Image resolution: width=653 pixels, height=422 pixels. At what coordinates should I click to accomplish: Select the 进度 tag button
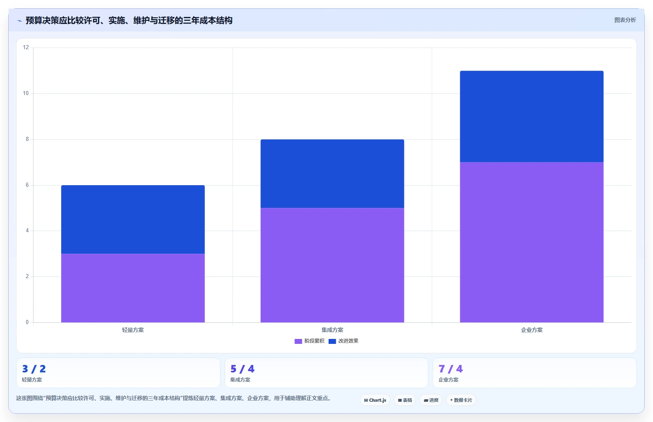click(x=431, y=400)
